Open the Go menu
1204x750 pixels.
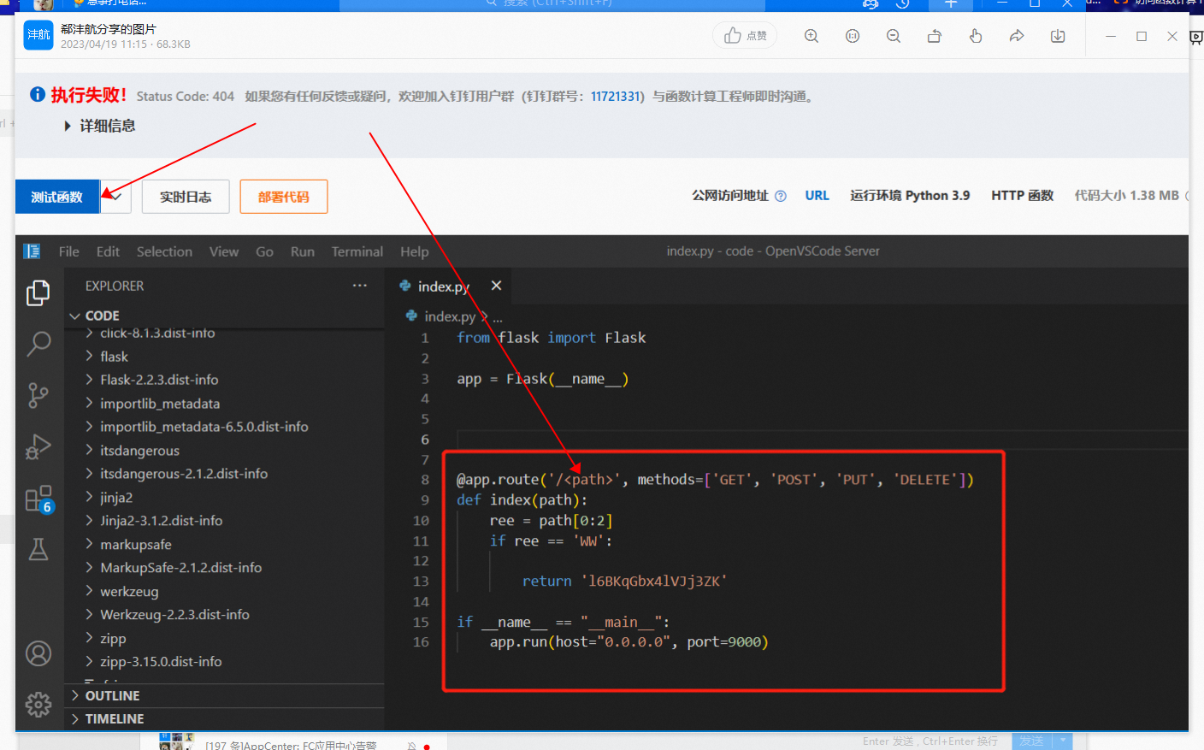264,251
